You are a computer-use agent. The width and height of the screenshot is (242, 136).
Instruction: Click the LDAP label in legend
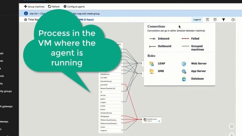(x=161, y=63)
